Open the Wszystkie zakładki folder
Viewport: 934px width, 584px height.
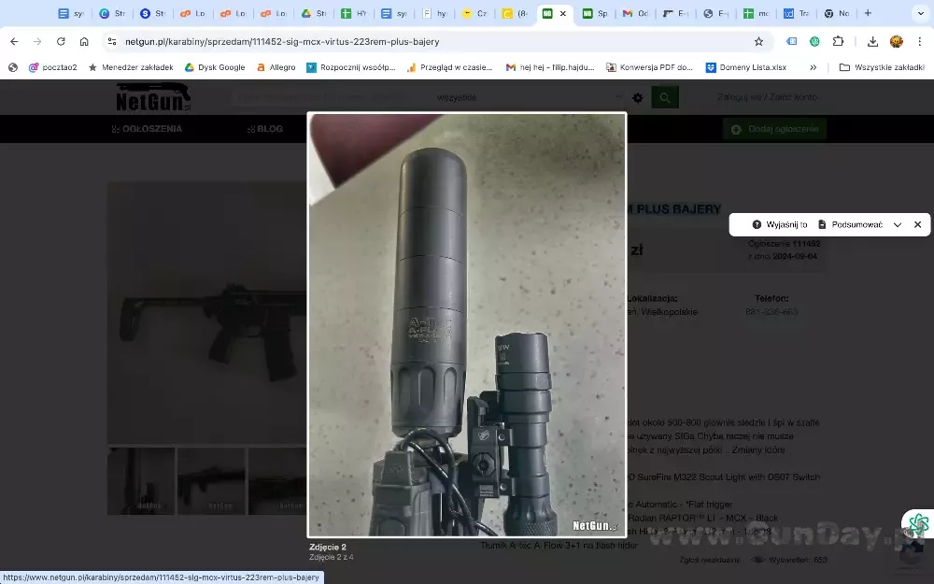[882, 67]
